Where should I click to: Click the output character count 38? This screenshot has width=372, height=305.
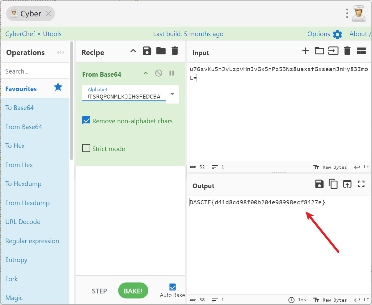pyautogui.click(x=197, y=300)
